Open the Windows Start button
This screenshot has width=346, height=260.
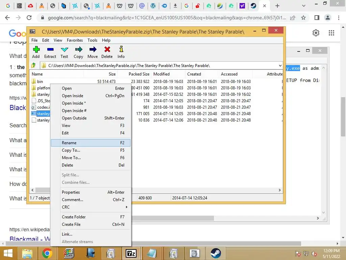[8, 253]
